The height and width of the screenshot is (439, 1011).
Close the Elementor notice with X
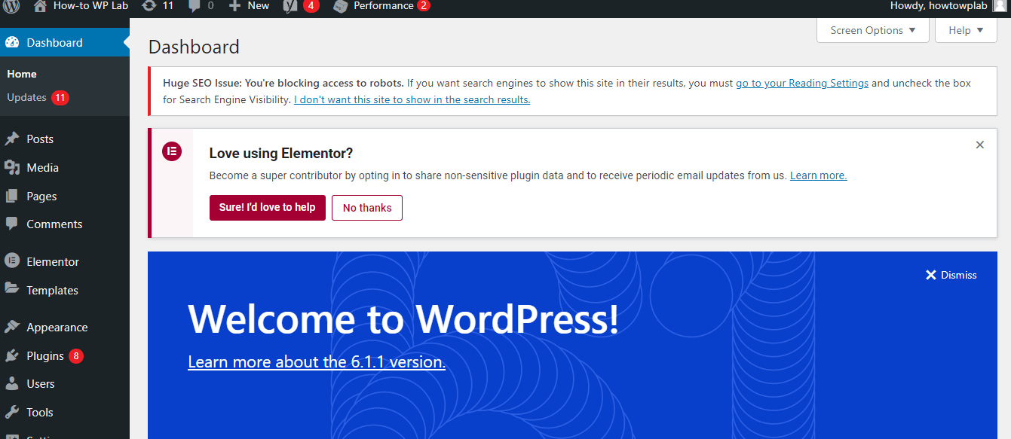point(979,145)
